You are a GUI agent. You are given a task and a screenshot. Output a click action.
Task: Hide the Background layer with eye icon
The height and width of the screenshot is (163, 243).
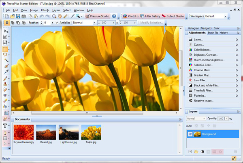coord(190,134)
